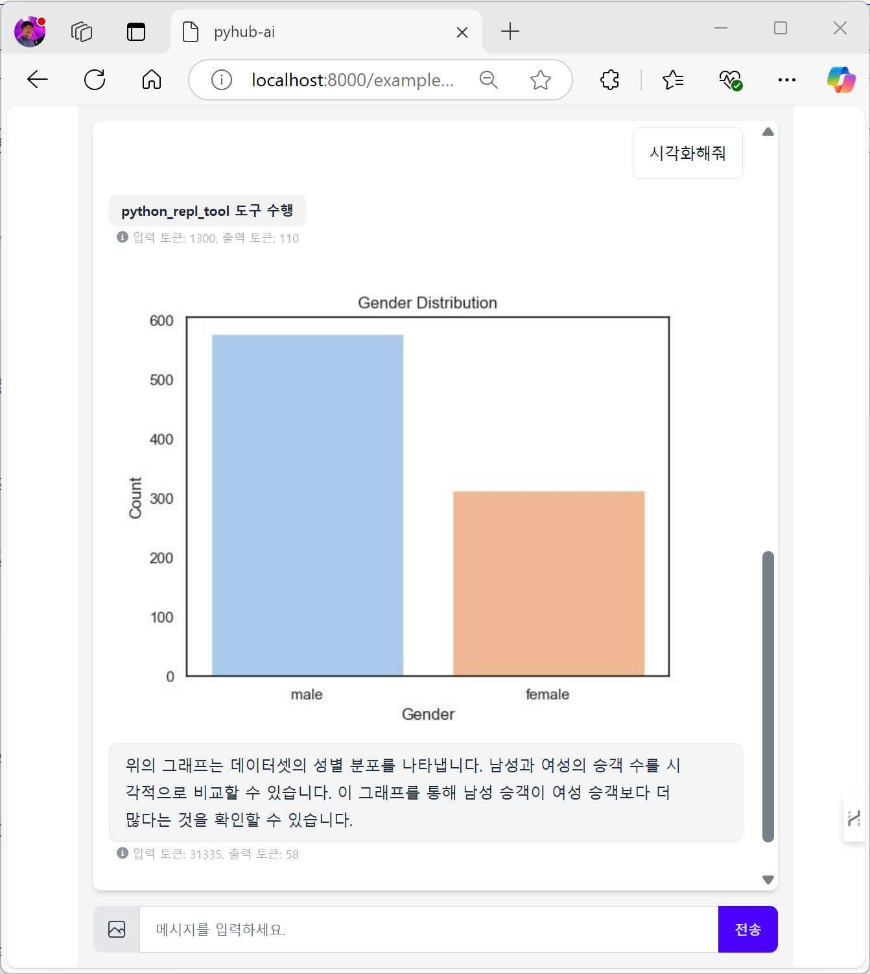Click the message input field placeholder
870x974 pixels.
pos(220,929)
